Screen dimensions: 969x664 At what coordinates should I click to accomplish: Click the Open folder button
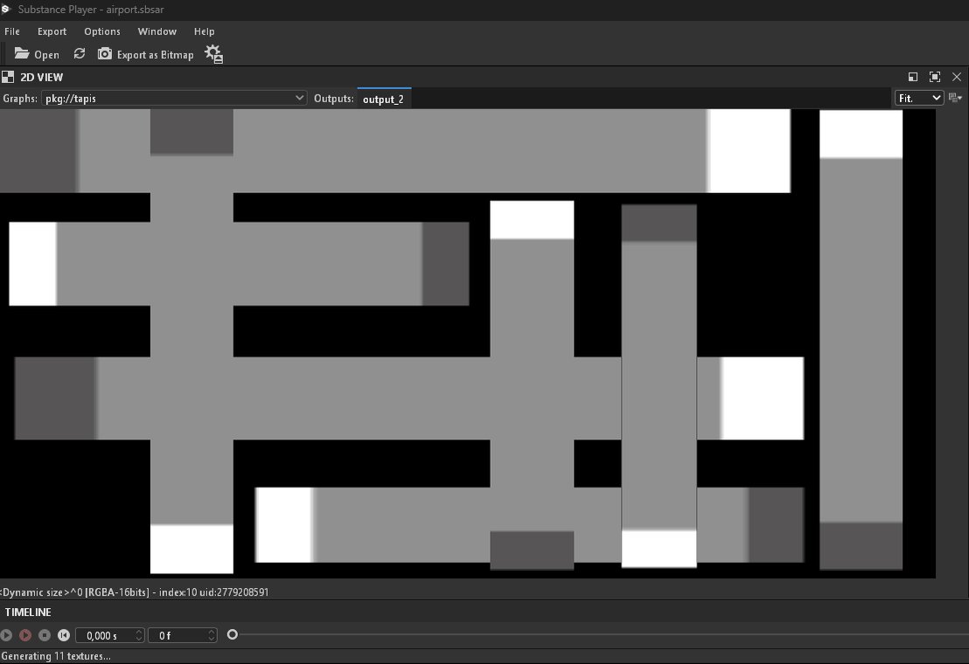tap(37, 54)
